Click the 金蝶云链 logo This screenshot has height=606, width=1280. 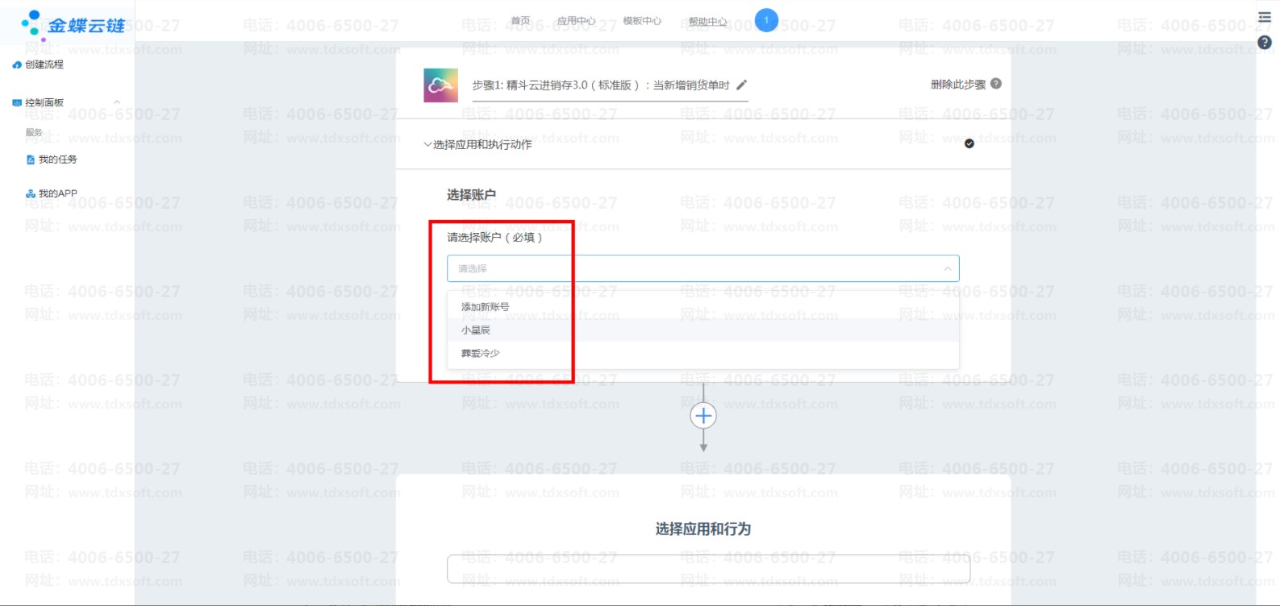point(74,24)
